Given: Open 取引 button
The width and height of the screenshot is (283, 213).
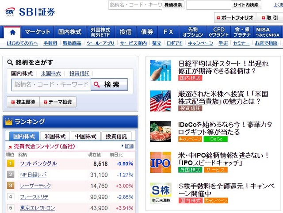Looking at the screenshot, I should (270, 18).
